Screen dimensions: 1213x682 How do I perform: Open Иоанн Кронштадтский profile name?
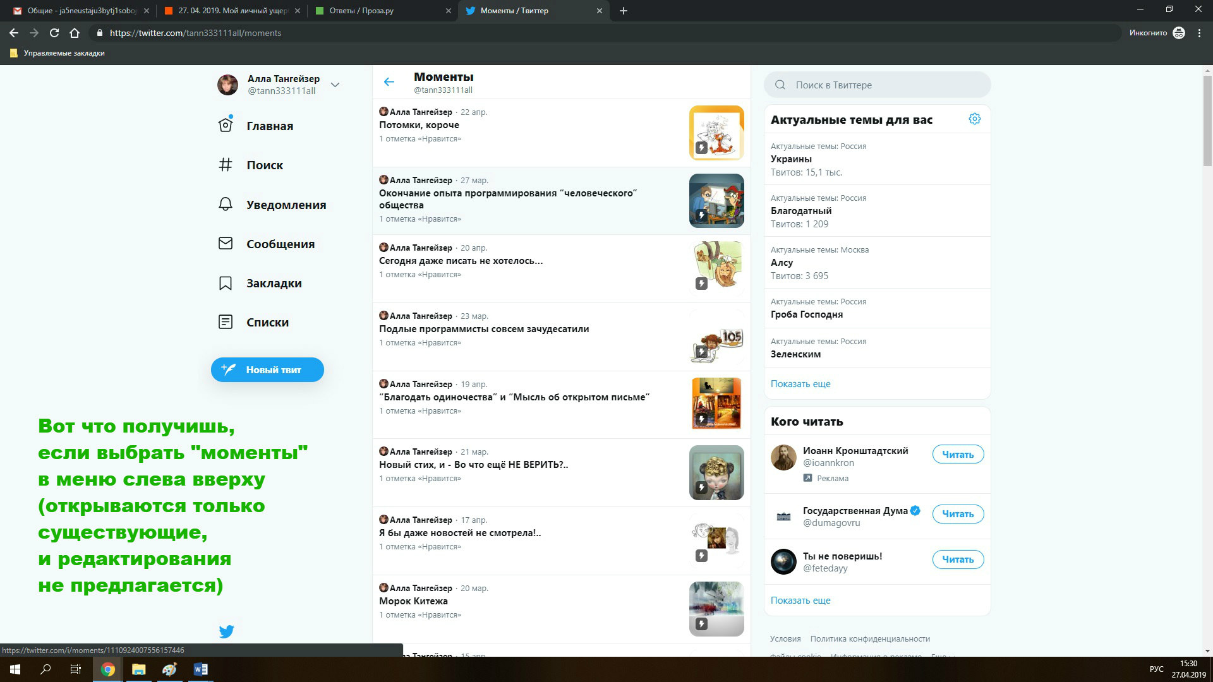pos(855,451)
